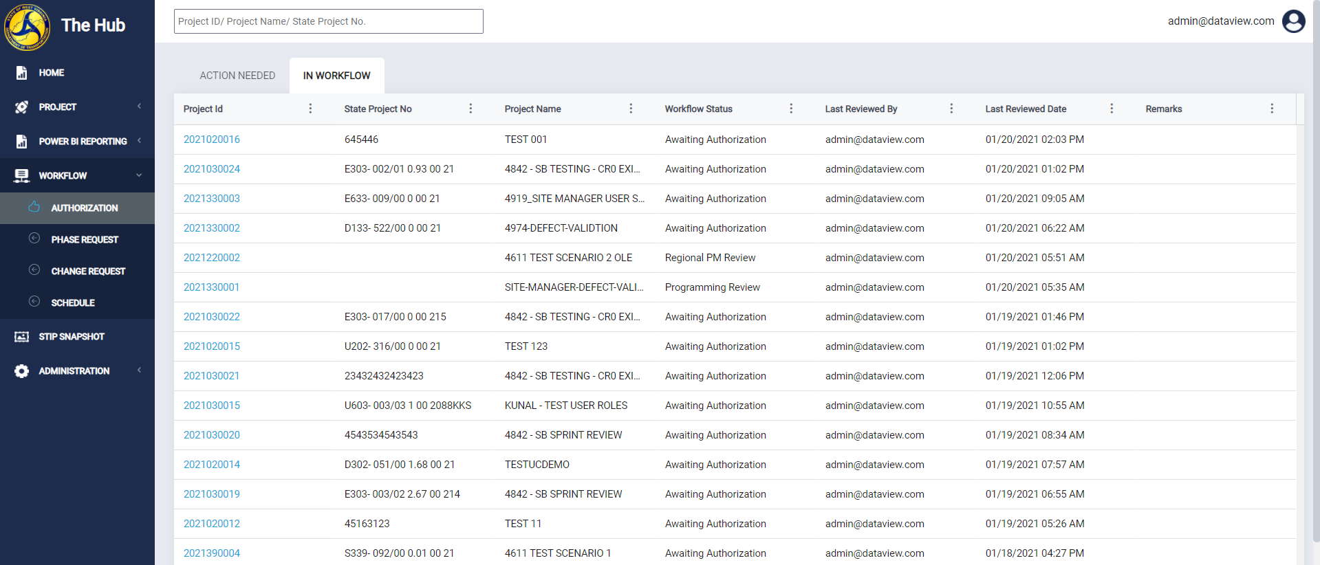Sort by Project Id column header
The width and height of the screenshot is (1320, 565).
(x=203, y=109)
